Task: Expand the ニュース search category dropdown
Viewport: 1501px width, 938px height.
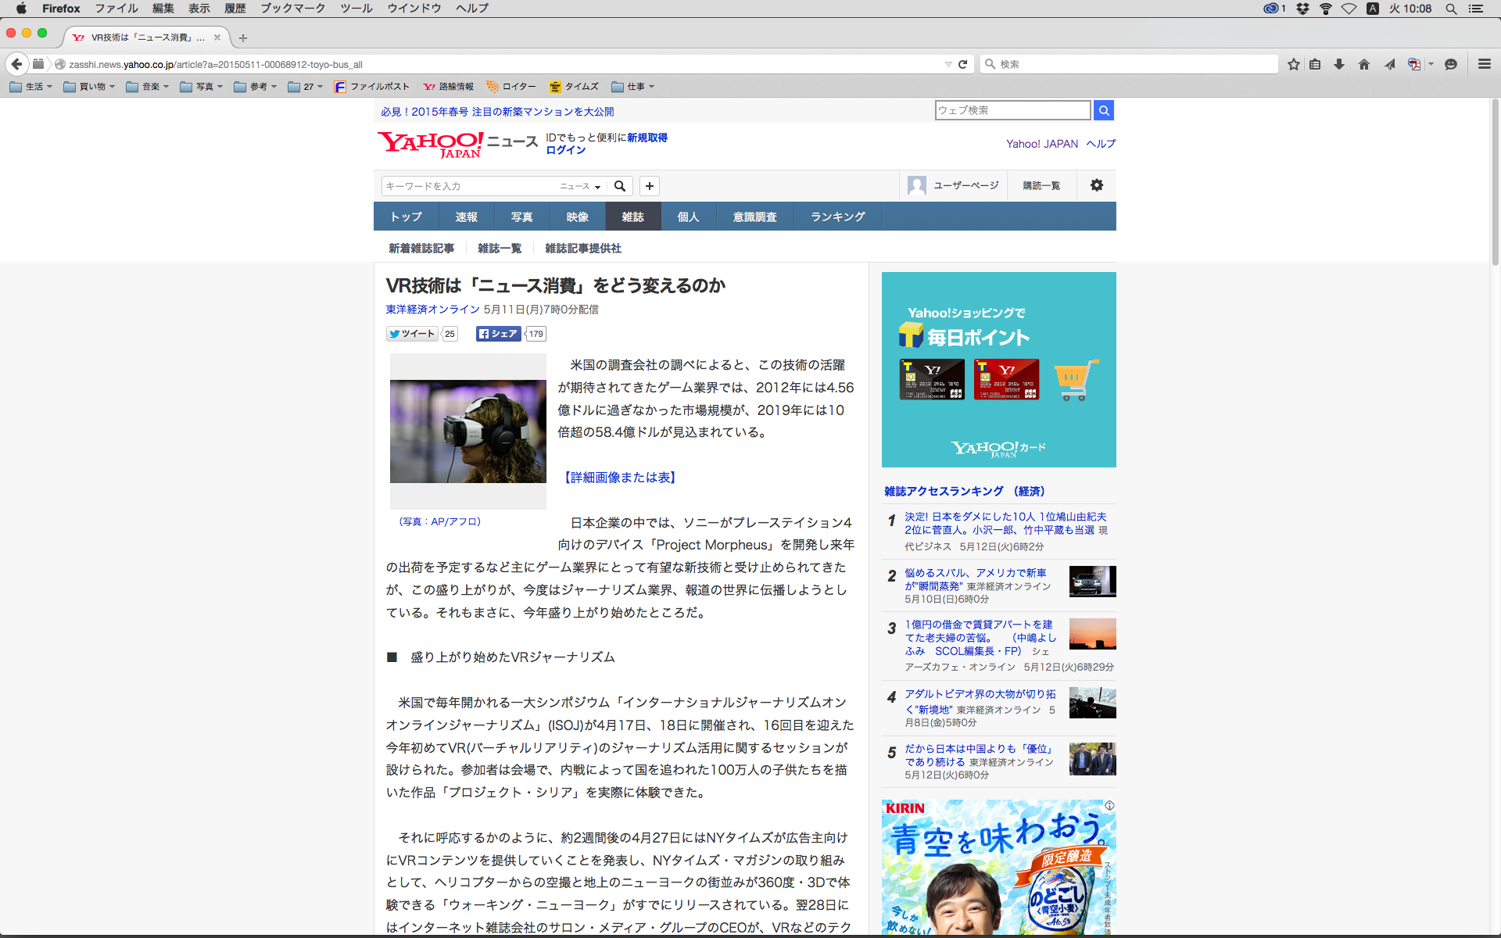Action: 580,186
